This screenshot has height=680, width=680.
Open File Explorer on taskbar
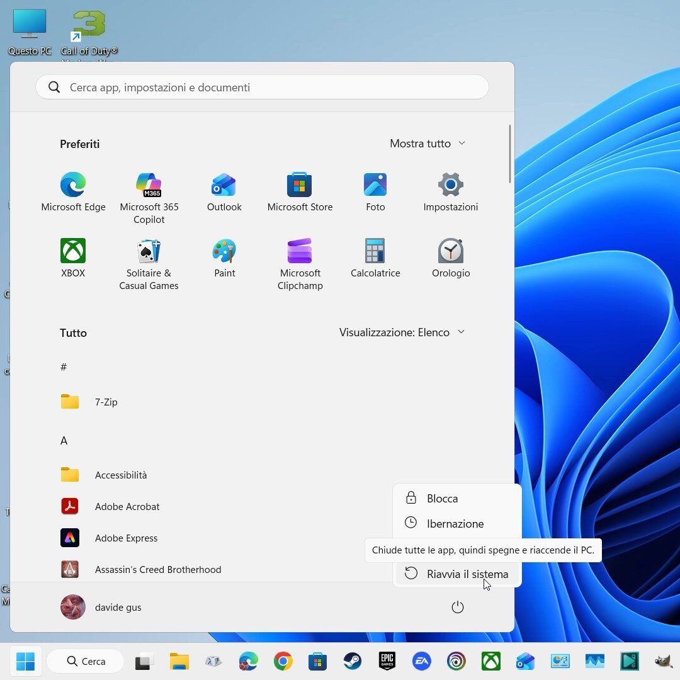[179, 661]
